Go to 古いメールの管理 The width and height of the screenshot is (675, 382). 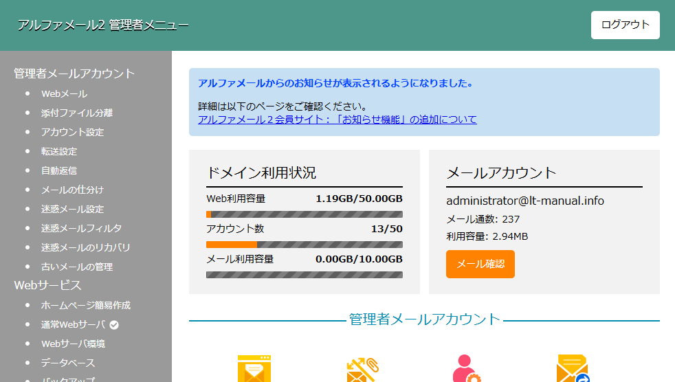[76, 267]
